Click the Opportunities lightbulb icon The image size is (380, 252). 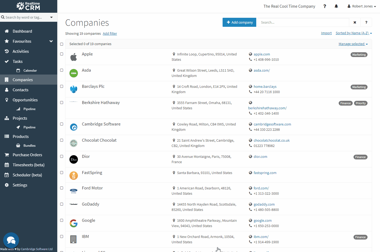7,100
